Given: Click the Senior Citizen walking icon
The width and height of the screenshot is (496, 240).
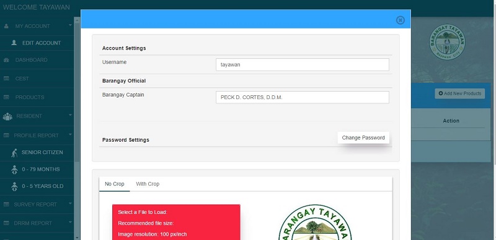Looking at the screenshot, I should [14, 153].
